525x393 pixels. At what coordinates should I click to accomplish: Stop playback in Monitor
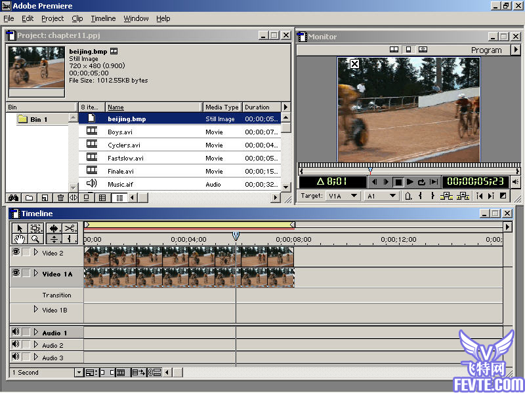pos(398,182)
